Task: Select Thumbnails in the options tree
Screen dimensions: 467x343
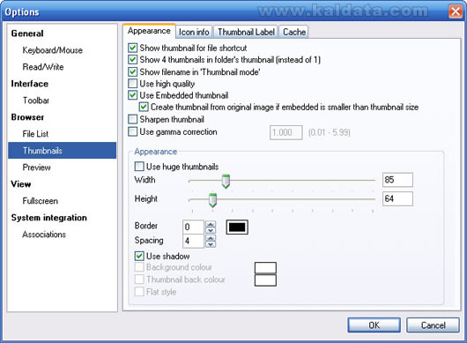Action: pos(63,151)
